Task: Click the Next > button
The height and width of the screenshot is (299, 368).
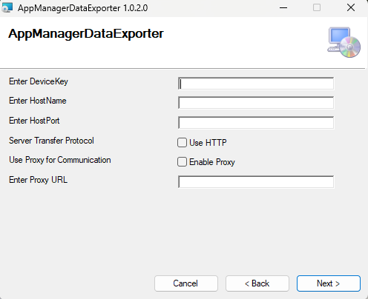Action: 329,283
